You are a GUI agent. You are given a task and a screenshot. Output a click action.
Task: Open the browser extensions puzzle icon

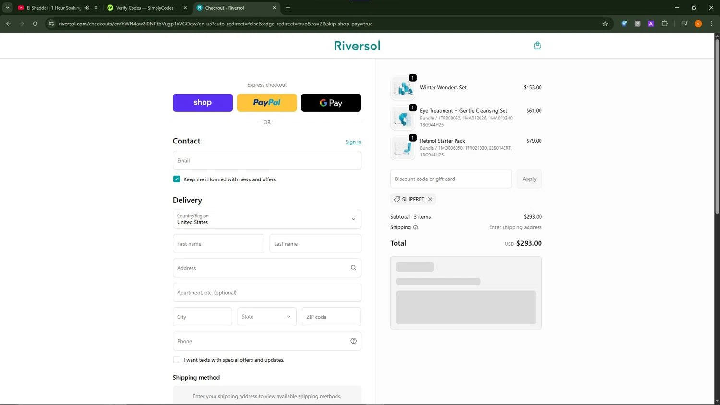coord(665,24)
